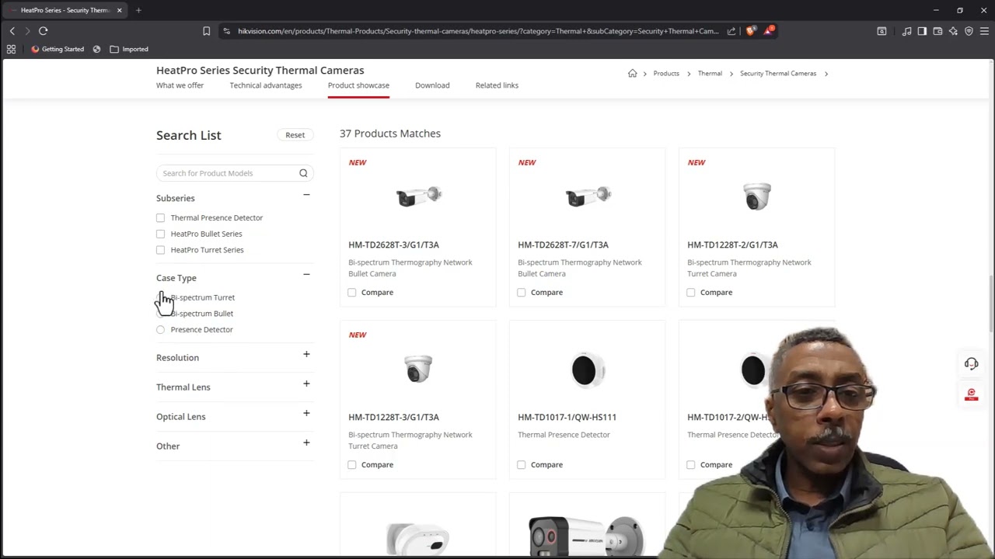Open the VPN shield icon in toolbar

pyautogui.click(x=969, y=31)
